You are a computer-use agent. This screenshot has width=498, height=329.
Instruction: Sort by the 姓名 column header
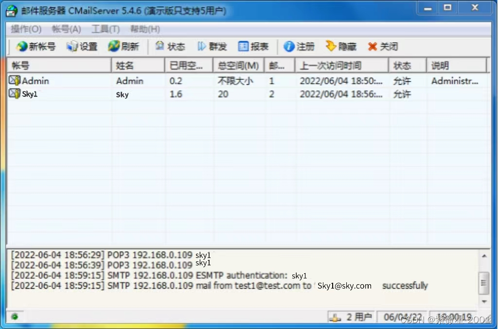138,66
